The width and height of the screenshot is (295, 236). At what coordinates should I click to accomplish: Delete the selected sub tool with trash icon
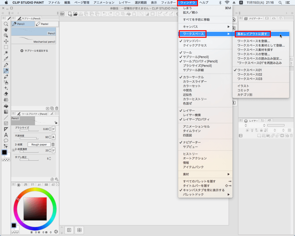[57, 108]
